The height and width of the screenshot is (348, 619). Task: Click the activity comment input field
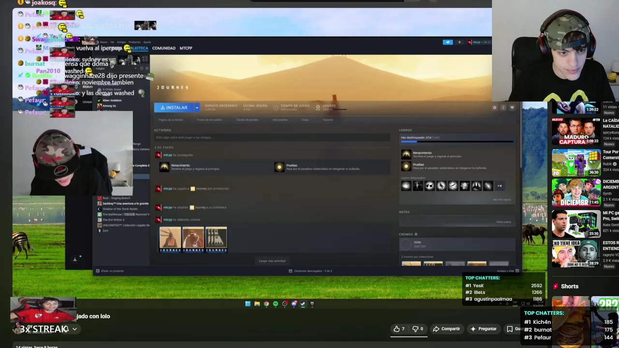coord(272,138)
